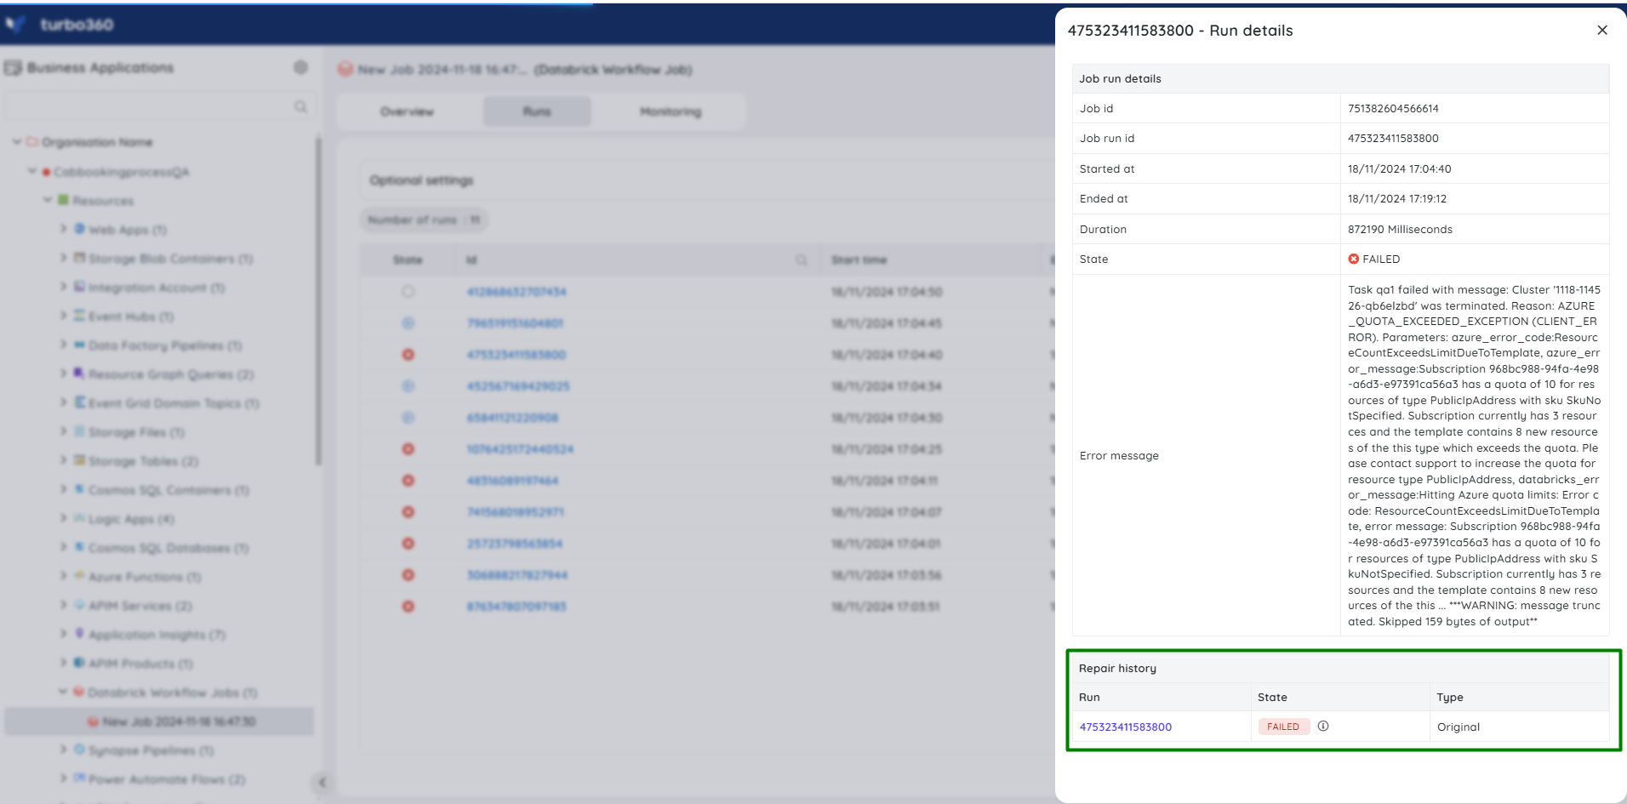Close the Run details panel
The height and width of the screenshot is (804, 1627).
[1601, 31]
